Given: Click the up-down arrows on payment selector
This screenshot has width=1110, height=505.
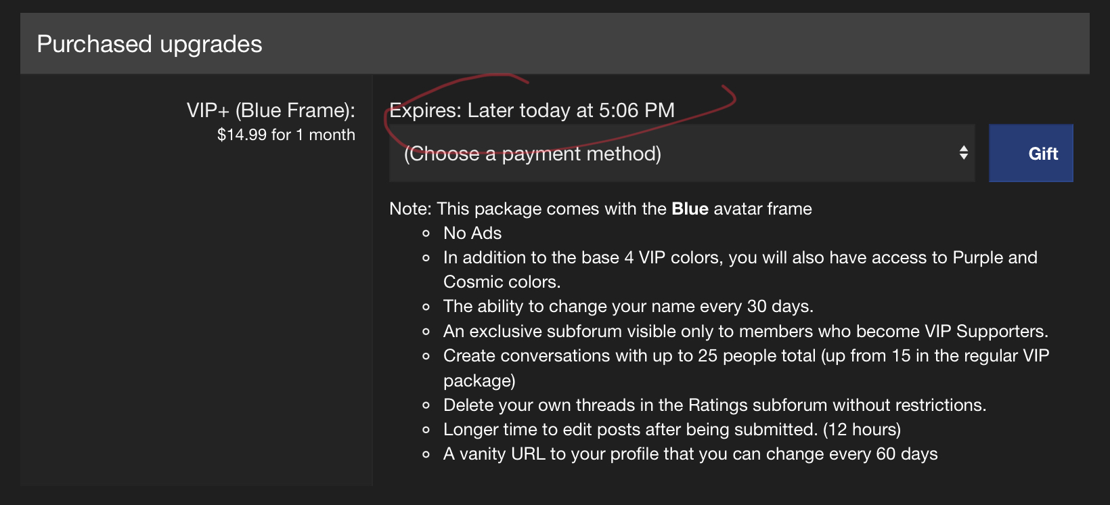Looking at the screenshot, I should (x=963, y=153).
